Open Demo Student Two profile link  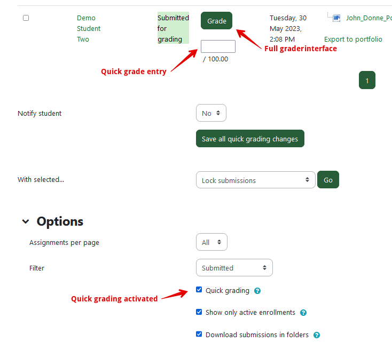88,29
